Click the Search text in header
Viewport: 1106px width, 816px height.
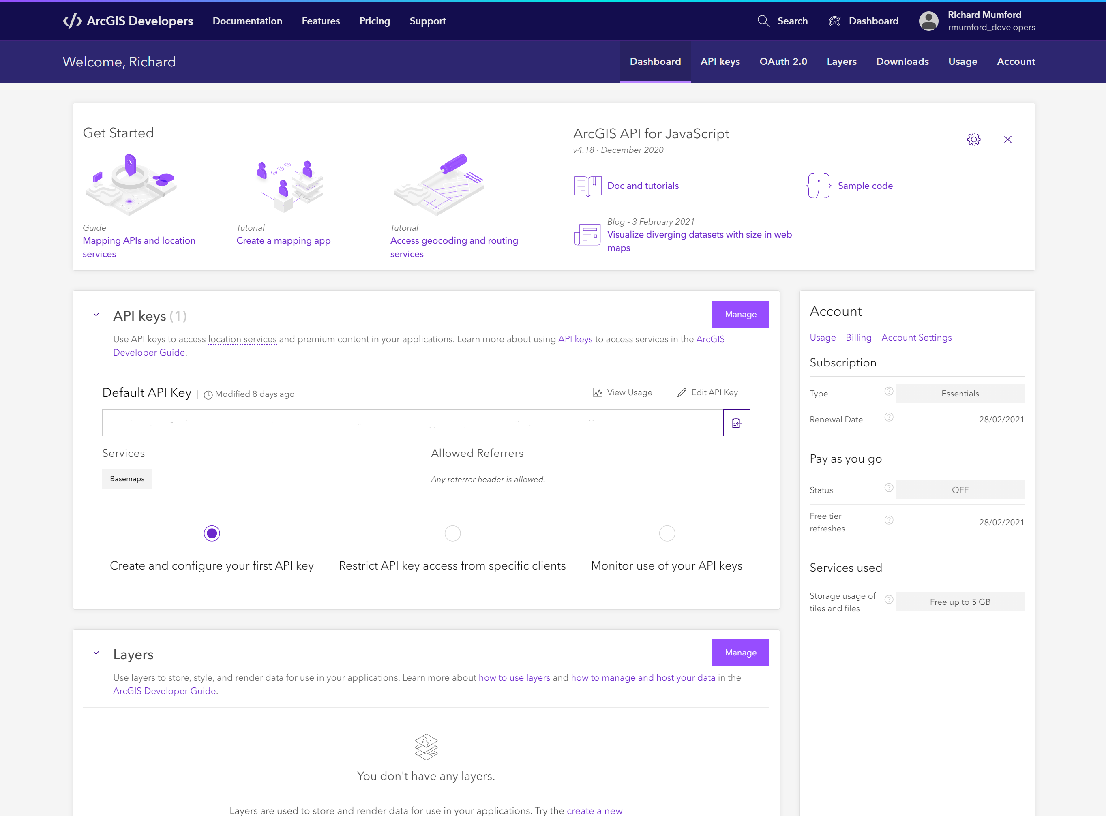(x=792, y=21)
